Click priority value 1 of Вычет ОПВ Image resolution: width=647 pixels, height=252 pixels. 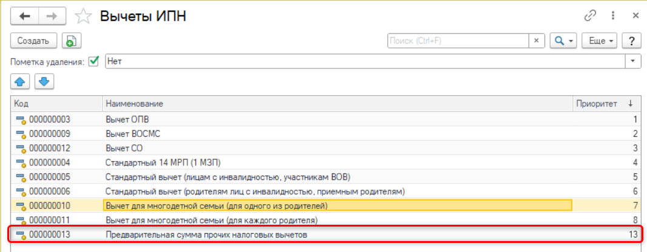click(x=636, y=120)
